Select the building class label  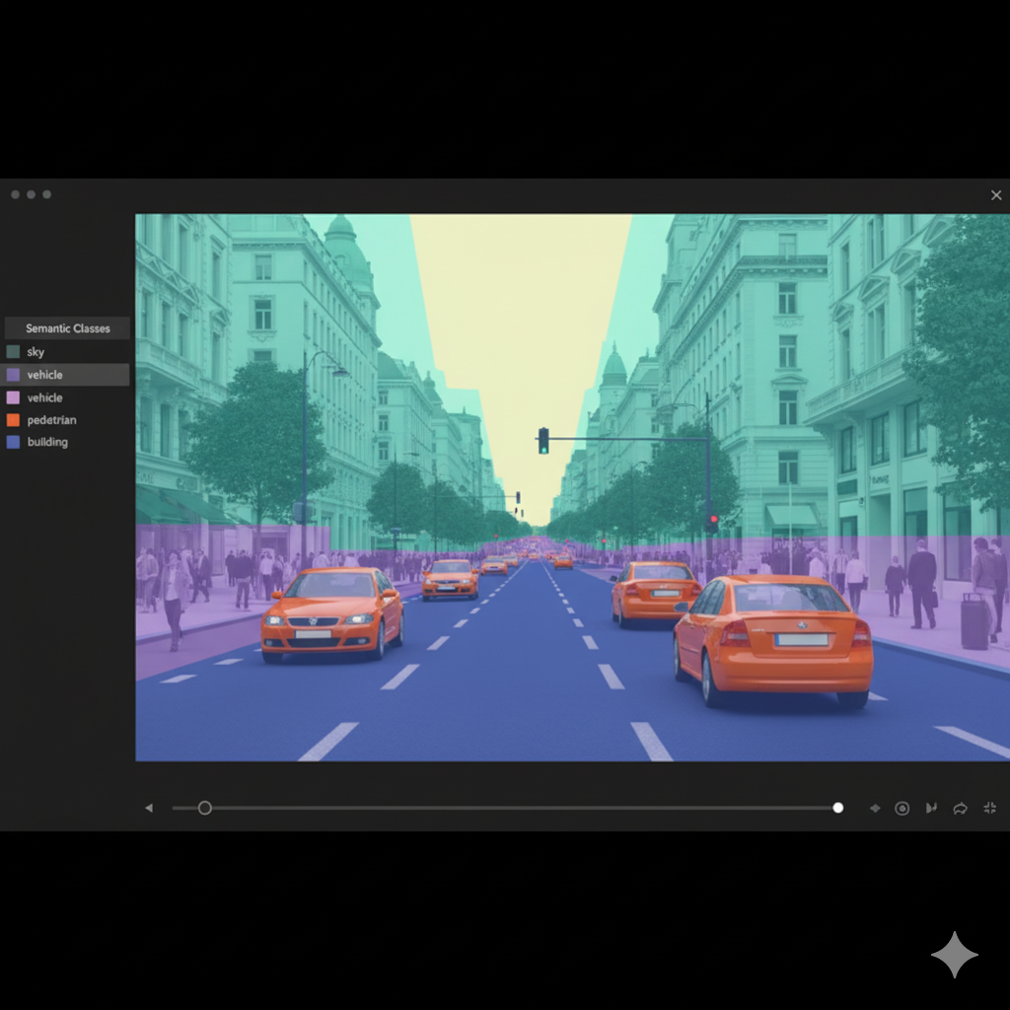47,442
